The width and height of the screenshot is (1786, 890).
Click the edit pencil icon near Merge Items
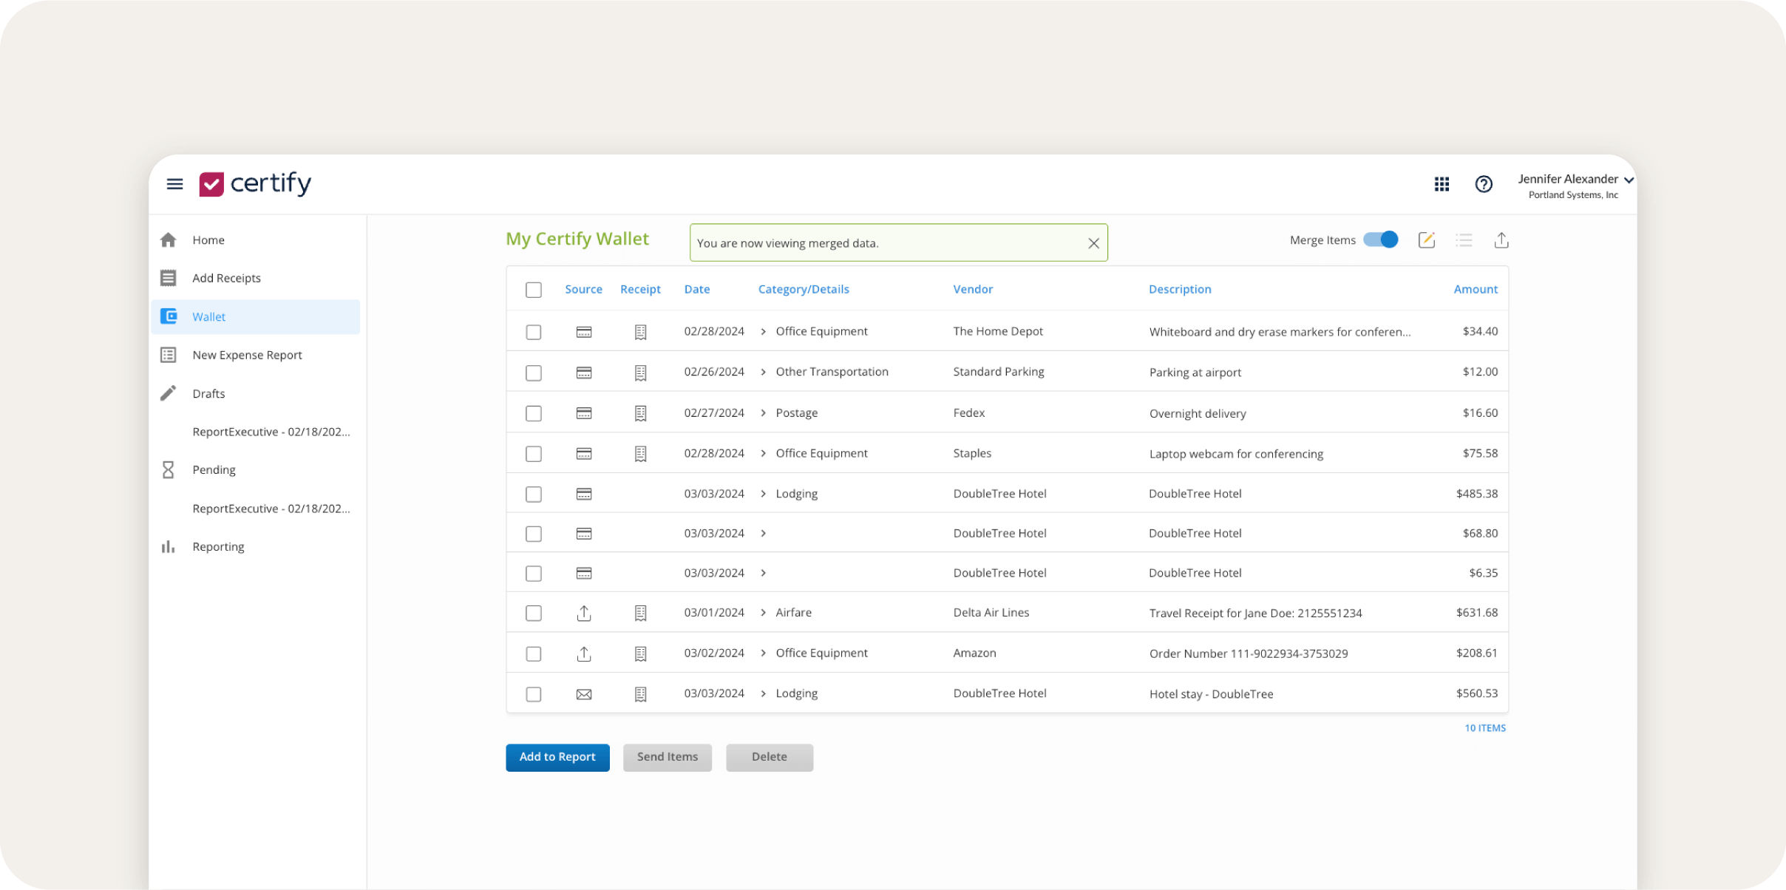(x=1427, y=240)
